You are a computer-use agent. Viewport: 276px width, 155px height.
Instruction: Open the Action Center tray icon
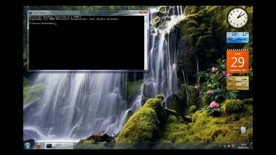[x=225, y=146]
